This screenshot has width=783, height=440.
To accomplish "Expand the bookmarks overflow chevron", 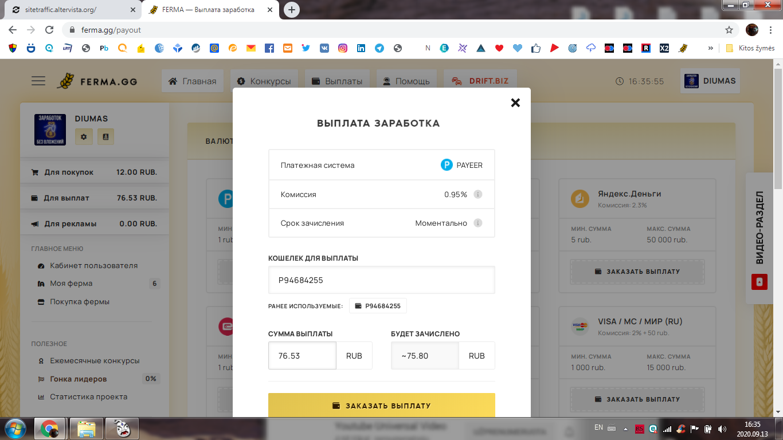I will [711, 48].
